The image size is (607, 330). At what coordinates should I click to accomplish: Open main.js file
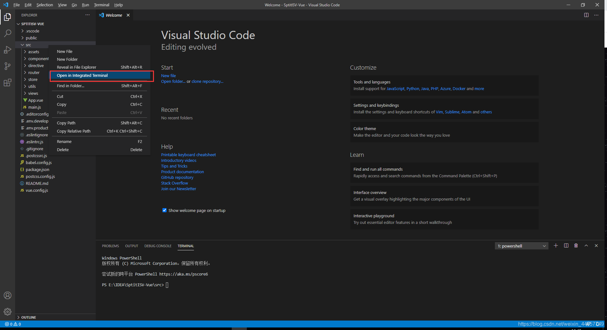click(x=35, y=107)
